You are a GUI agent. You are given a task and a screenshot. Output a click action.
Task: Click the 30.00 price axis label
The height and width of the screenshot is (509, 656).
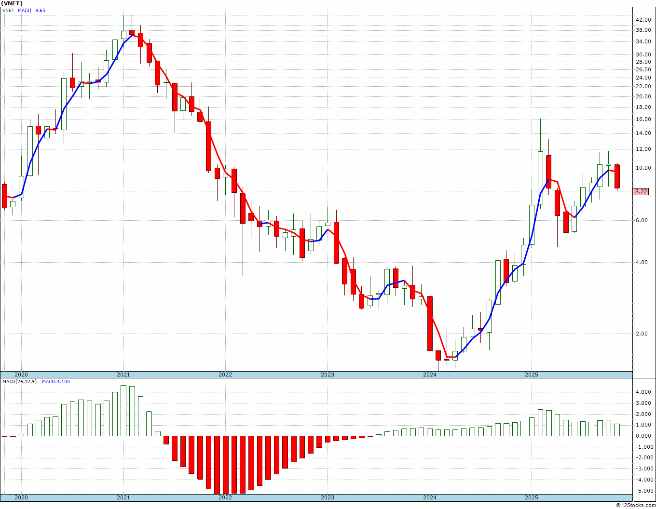(x=643, y=54)
